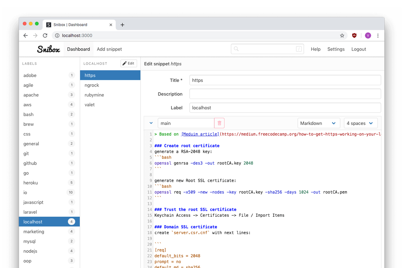The image size is (404, 268).
Task: Select the general label
Action: pos(49,144)
